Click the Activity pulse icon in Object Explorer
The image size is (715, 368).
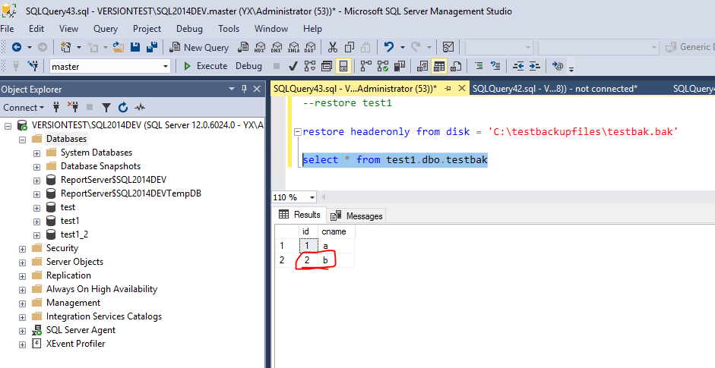coord(140,108)
